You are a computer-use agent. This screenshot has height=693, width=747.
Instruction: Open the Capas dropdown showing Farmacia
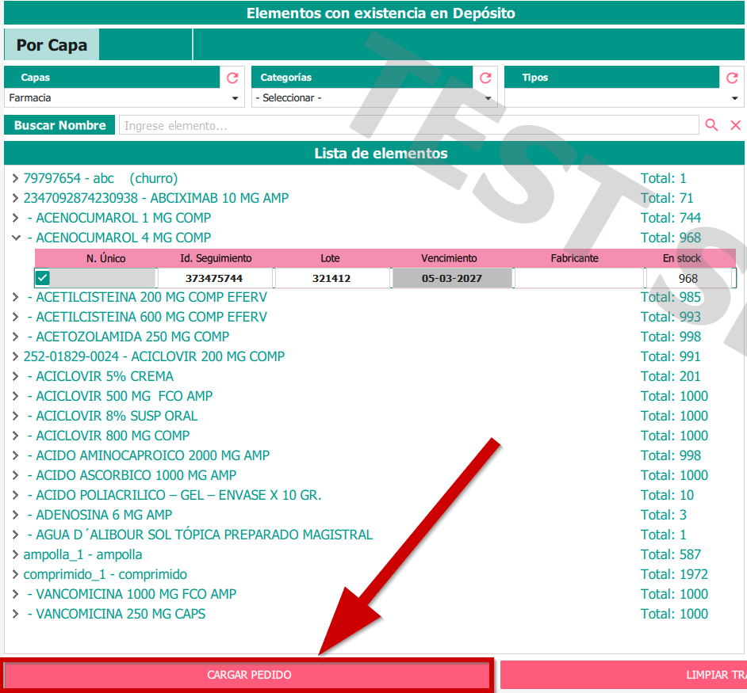coord(124,98)
